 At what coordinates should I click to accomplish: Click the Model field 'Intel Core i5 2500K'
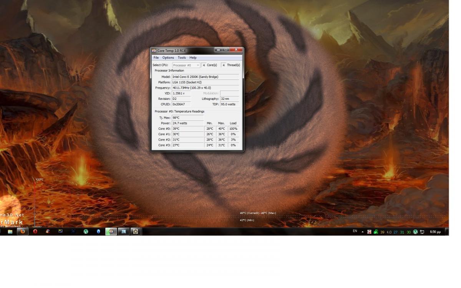click(205, 77)
